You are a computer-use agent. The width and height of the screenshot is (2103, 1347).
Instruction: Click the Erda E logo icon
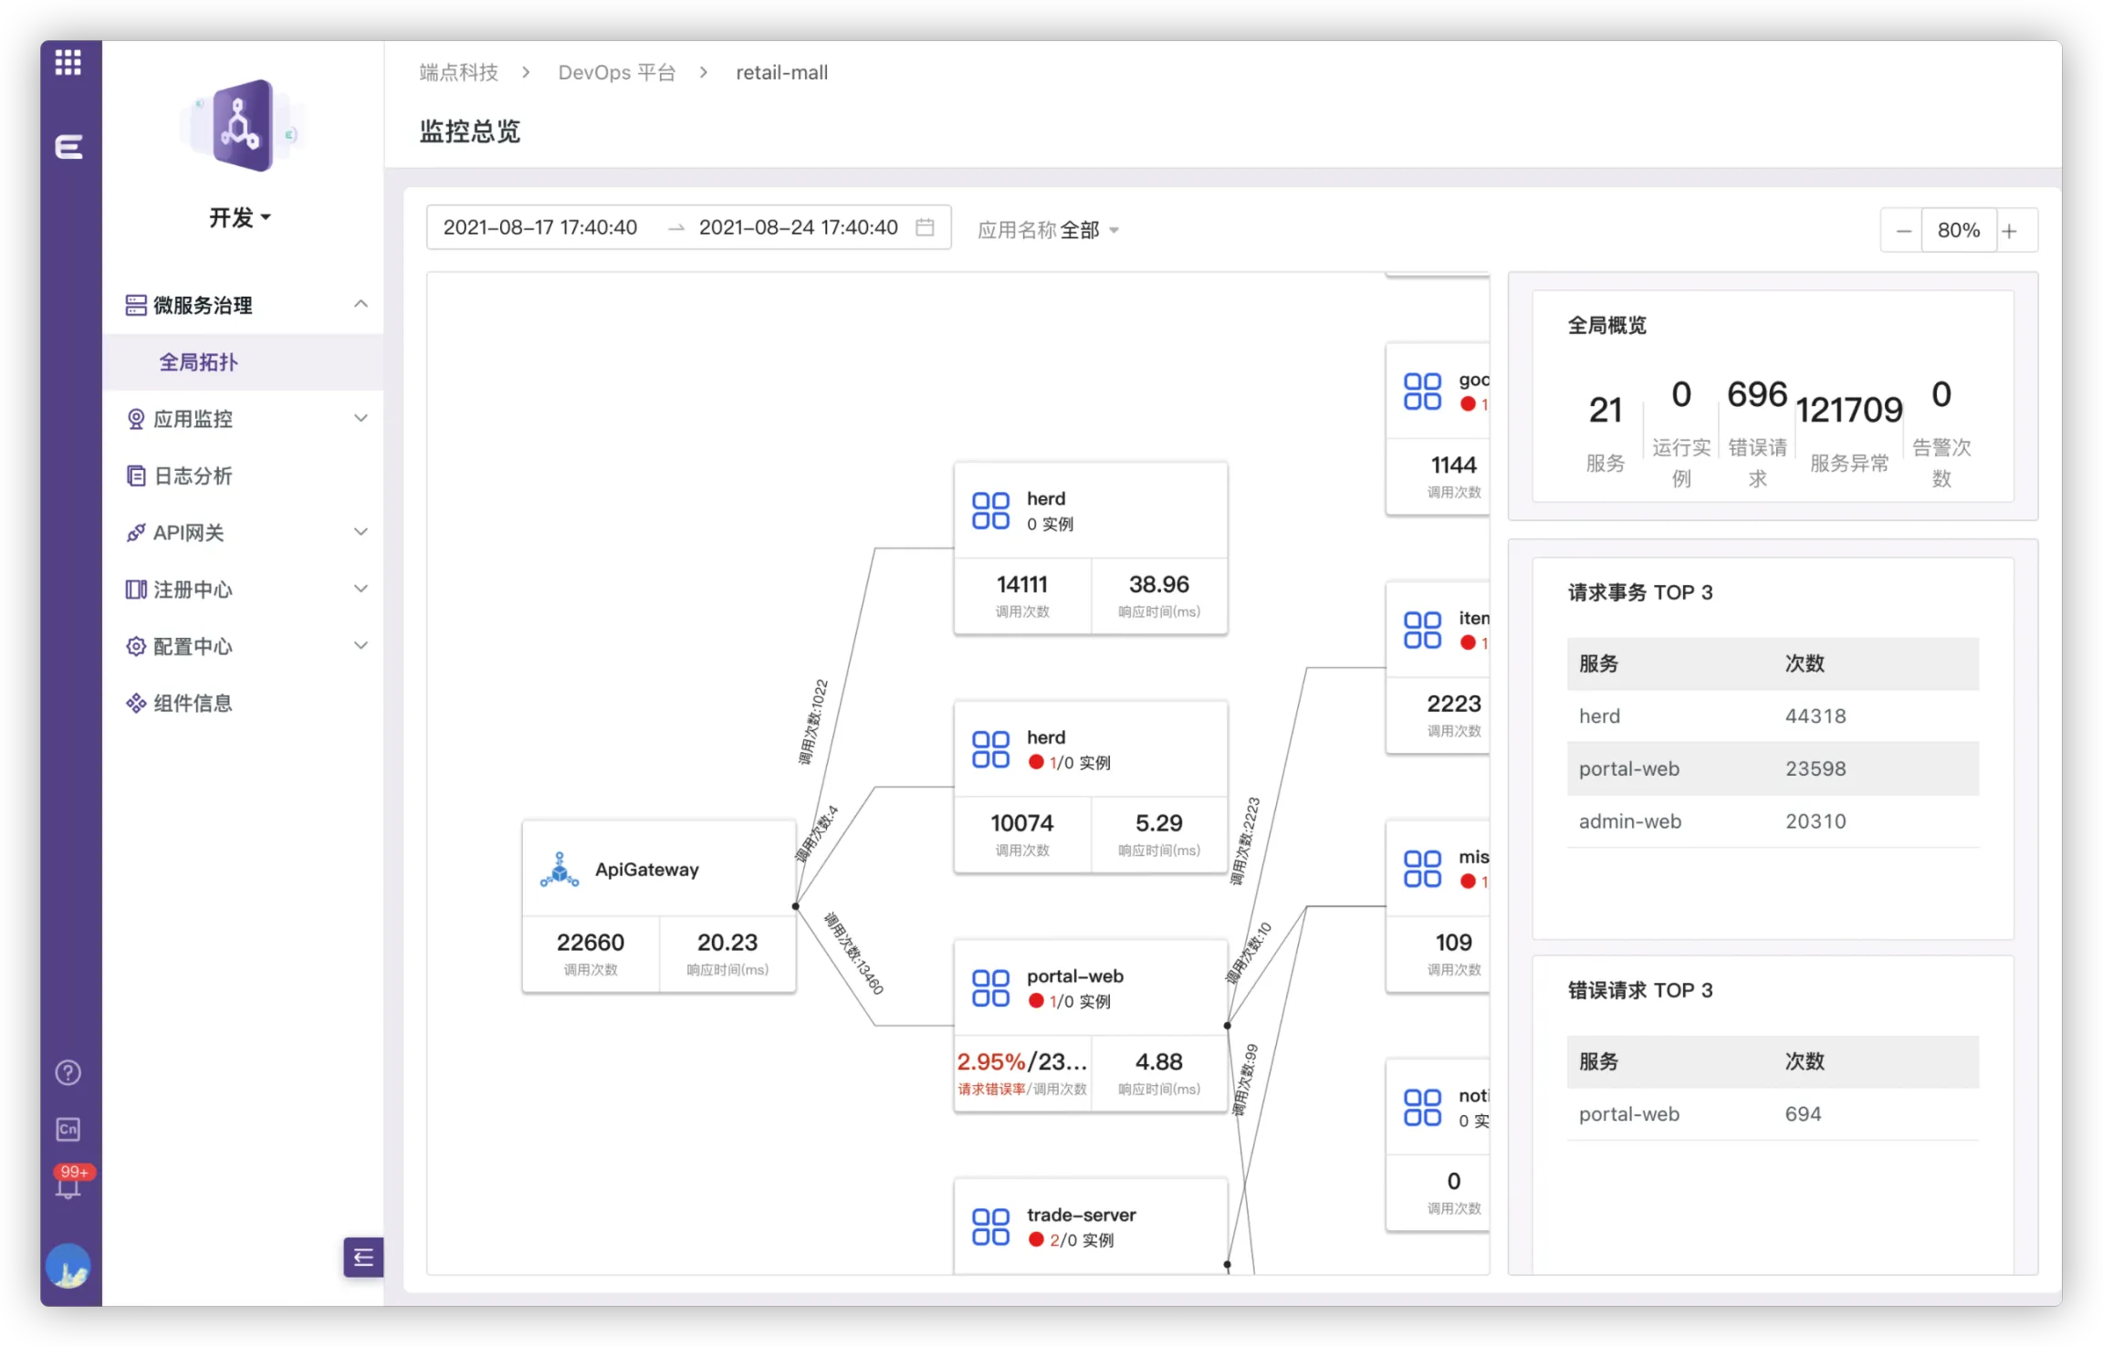coord(68,146)
